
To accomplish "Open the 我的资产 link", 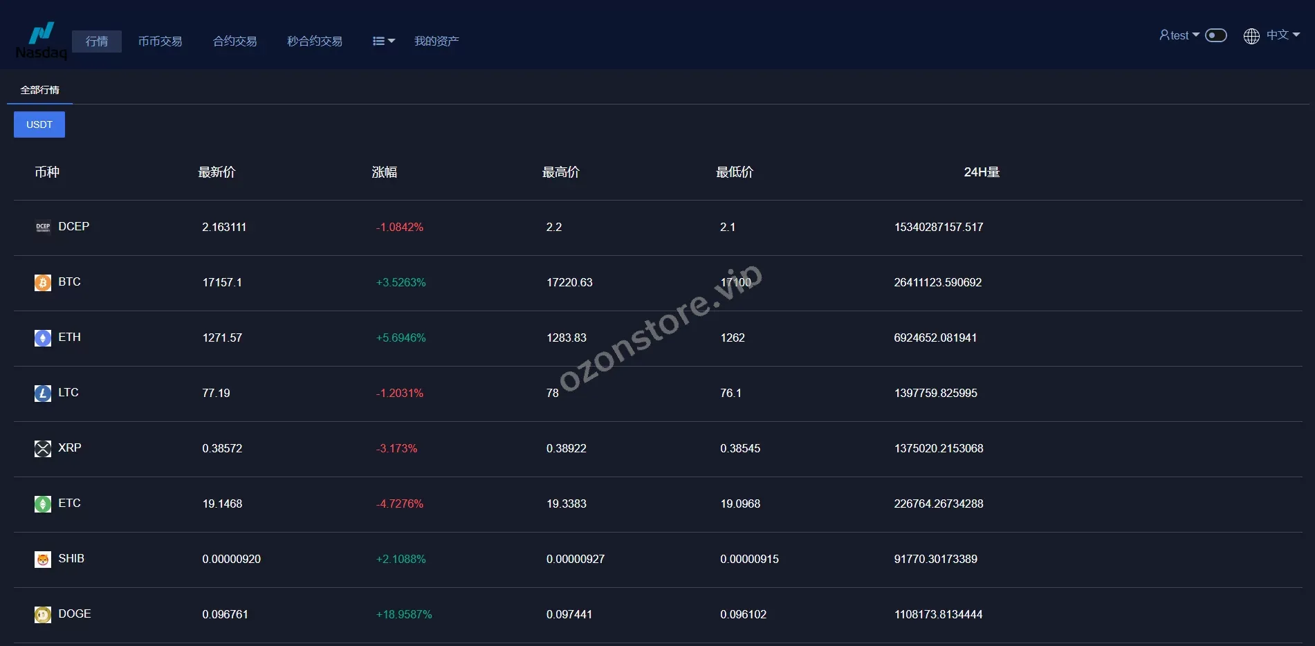I will point(436,41).
